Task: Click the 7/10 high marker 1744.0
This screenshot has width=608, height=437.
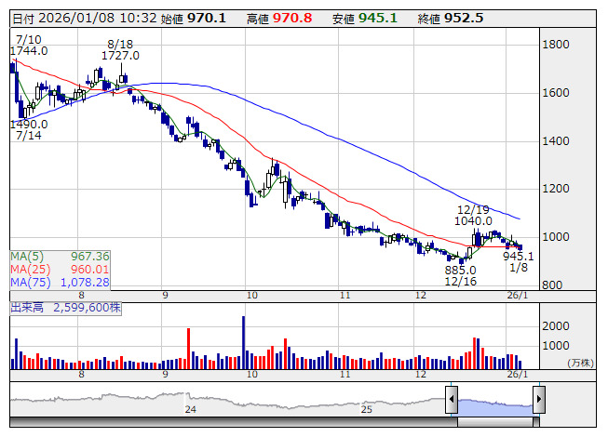Action: click(32, 51)
